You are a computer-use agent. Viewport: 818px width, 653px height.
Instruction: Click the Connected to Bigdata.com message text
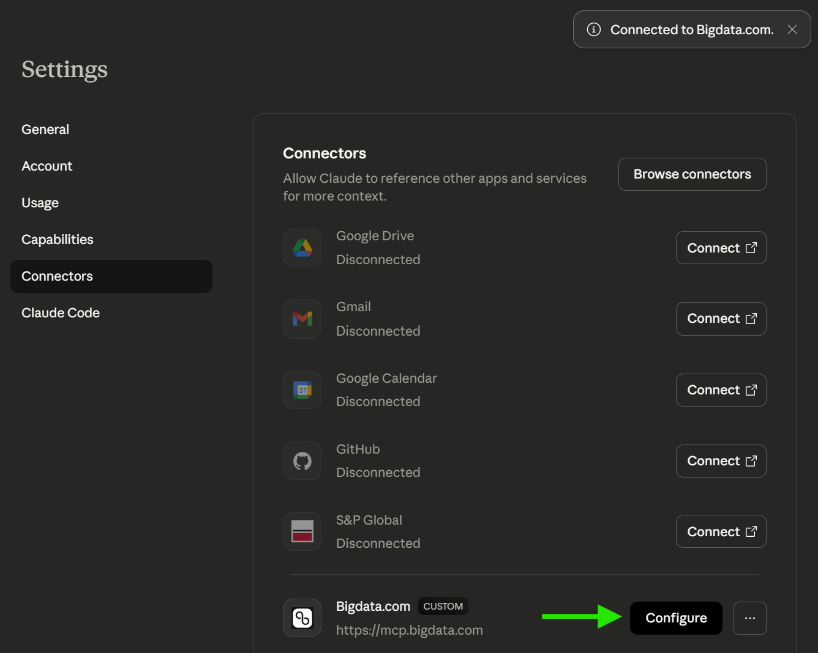pyautogui.click(x=692, y=30)
